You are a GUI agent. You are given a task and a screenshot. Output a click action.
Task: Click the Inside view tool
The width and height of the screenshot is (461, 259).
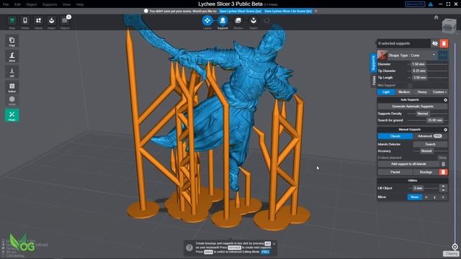[12, 101]
